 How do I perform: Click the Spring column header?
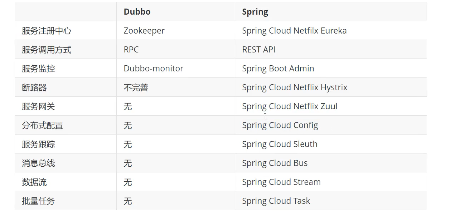pos(255,12)
